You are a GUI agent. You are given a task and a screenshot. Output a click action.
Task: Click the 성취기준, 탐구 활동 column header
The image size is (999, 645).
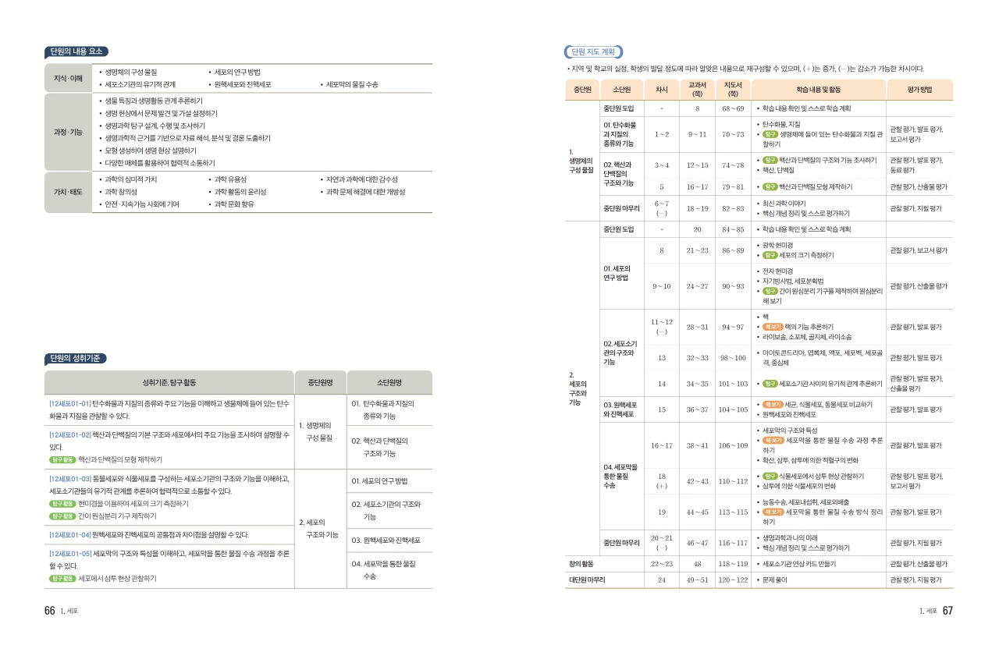click(x=169, y=383)
